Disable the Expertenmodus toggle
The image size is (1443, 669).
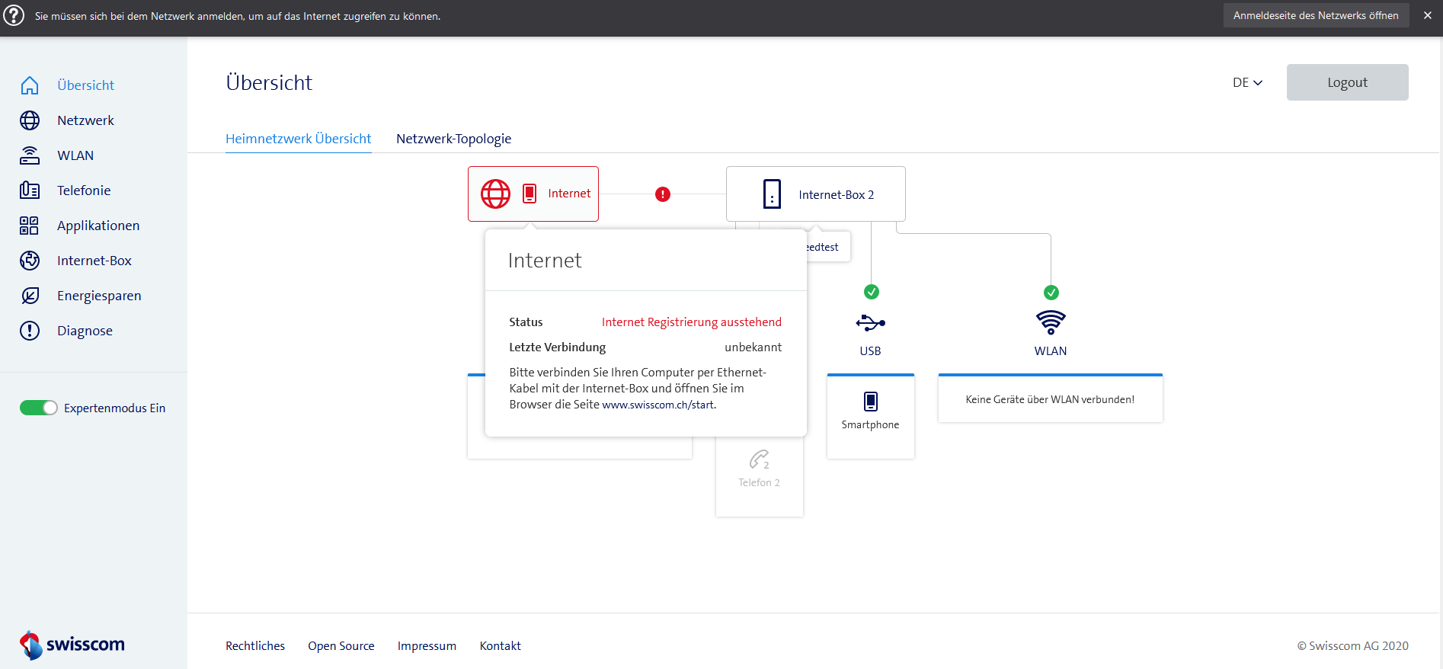pyautogui.click(x=39, y=408)
